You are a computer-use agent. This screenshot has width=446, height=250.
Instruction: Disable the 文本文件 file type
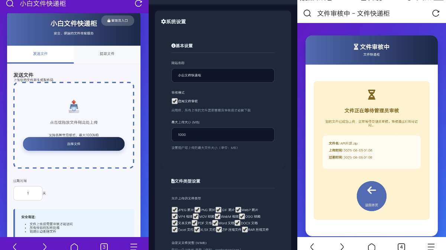[174, 223]
